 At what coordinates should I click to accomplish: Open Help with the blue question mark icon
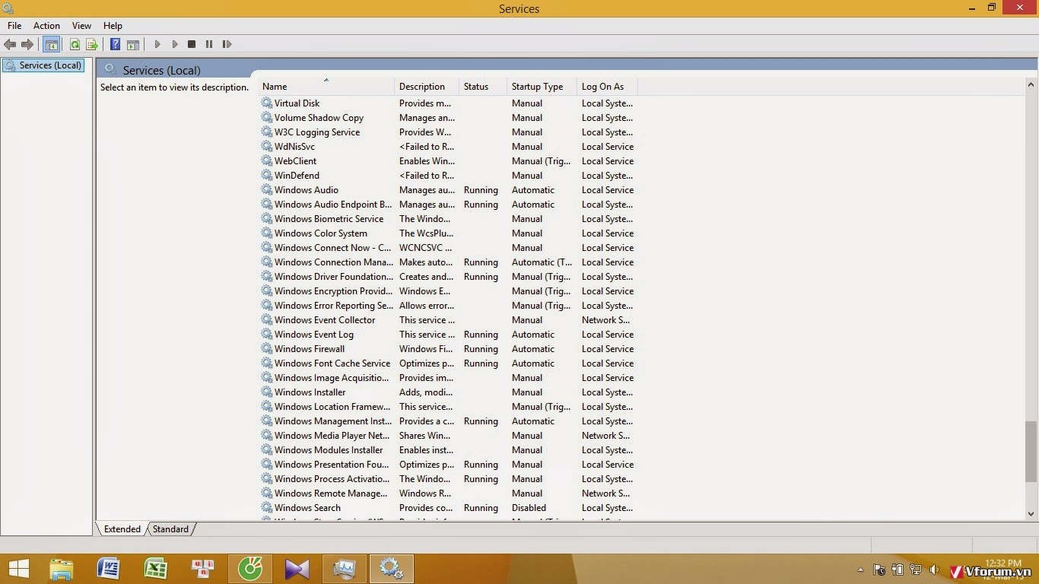point(115,44)
